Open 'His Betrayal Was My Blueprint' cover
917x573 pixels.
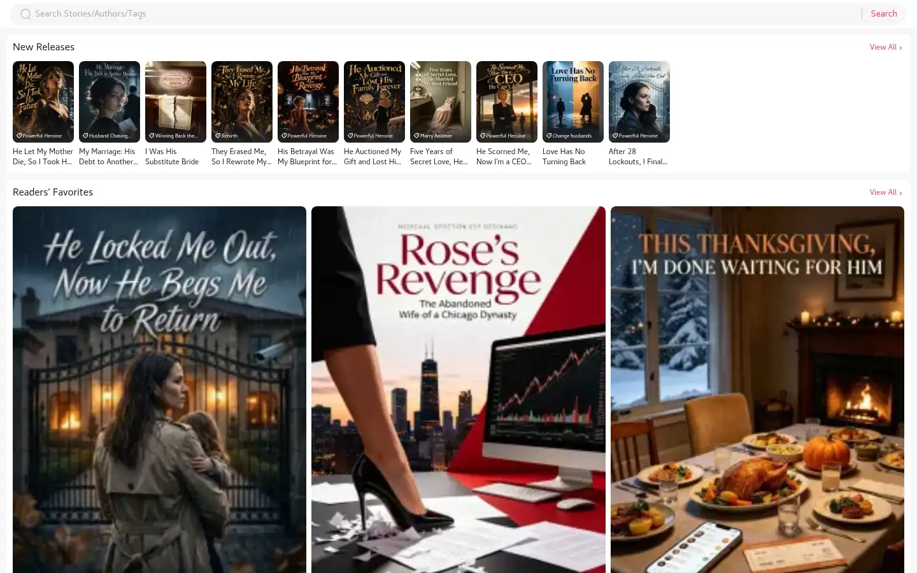click(x=308, y=102)
